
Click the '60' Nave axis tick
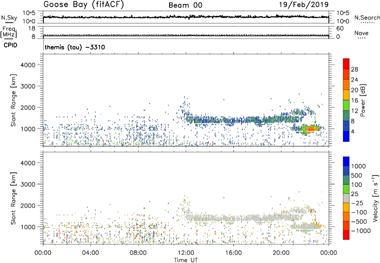pos(340,28)
